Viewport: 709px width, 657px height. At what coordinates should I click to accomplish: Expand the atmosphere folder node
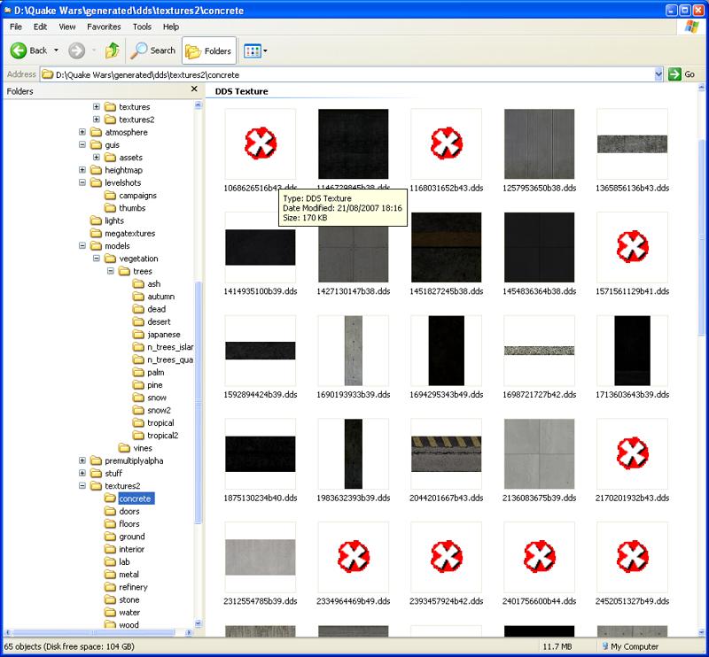tap(82, 132)
